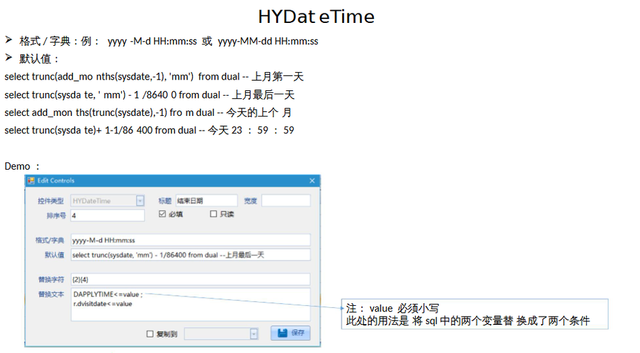Click the Edit Controls title bar app icon

click(x=30, y=181)
